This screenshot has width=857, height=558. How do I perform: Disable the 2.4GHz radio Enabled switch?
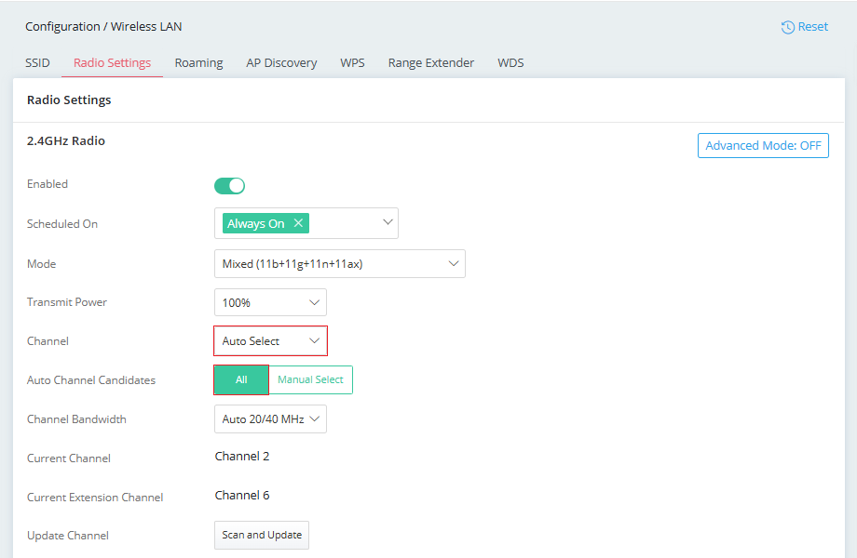point(229,186)
